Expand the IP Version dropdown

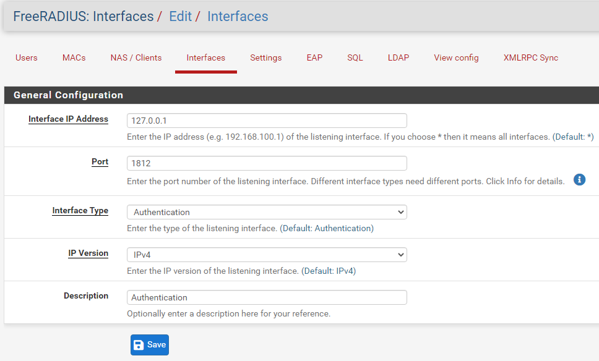tap(267, 255)
